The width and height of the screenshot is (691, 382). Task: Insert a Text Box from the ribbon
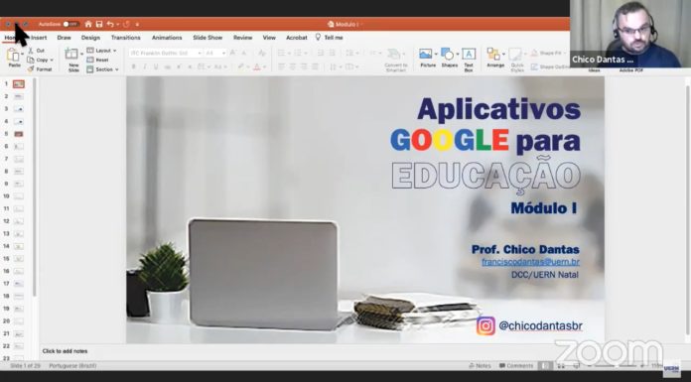tap(469, 55)
